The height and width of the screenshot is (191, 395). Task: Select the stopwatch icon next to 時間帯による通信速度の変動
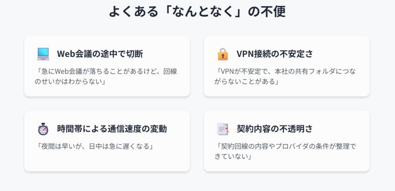coord(43,129)
